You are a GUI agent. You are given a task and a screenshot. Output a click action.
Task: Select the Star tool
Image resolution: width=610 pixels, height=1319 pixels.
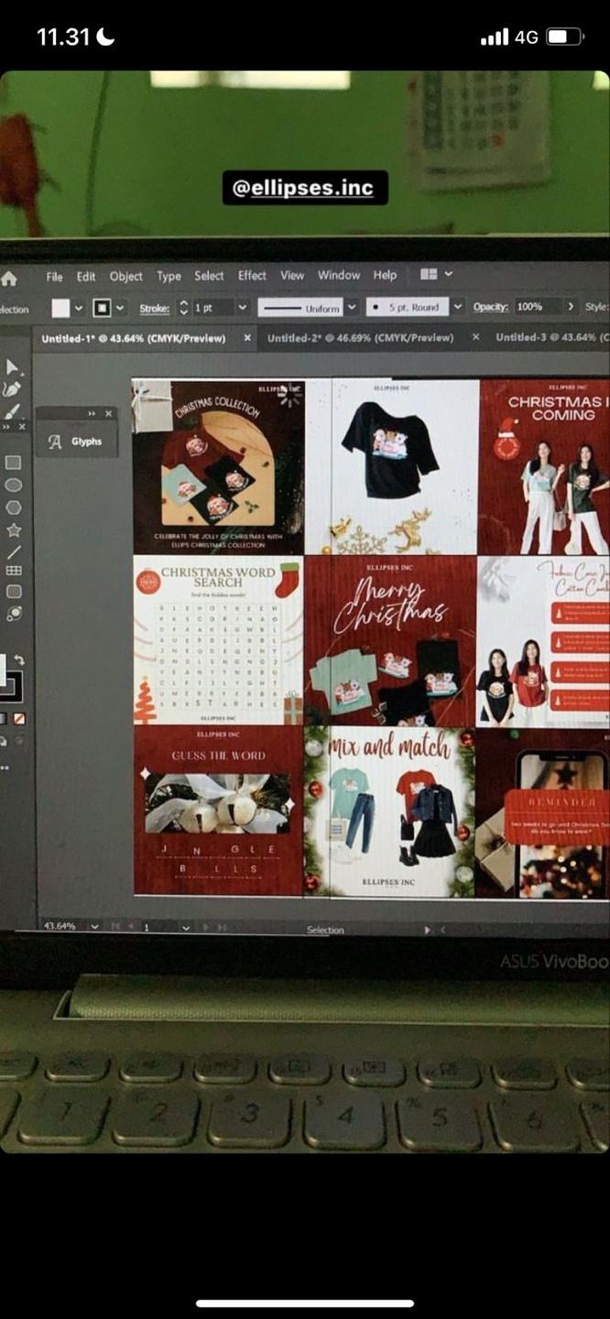13,529
